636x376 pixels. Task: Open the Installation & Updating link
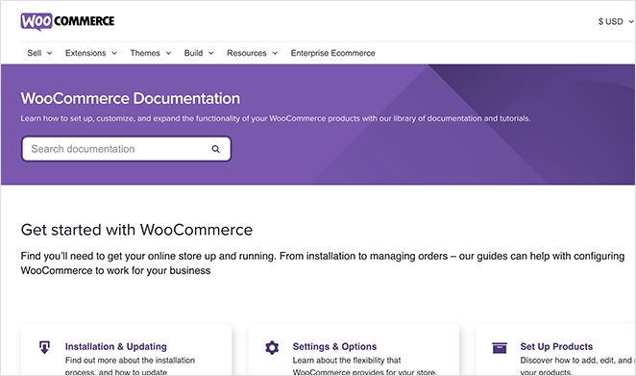click(116, 347)
